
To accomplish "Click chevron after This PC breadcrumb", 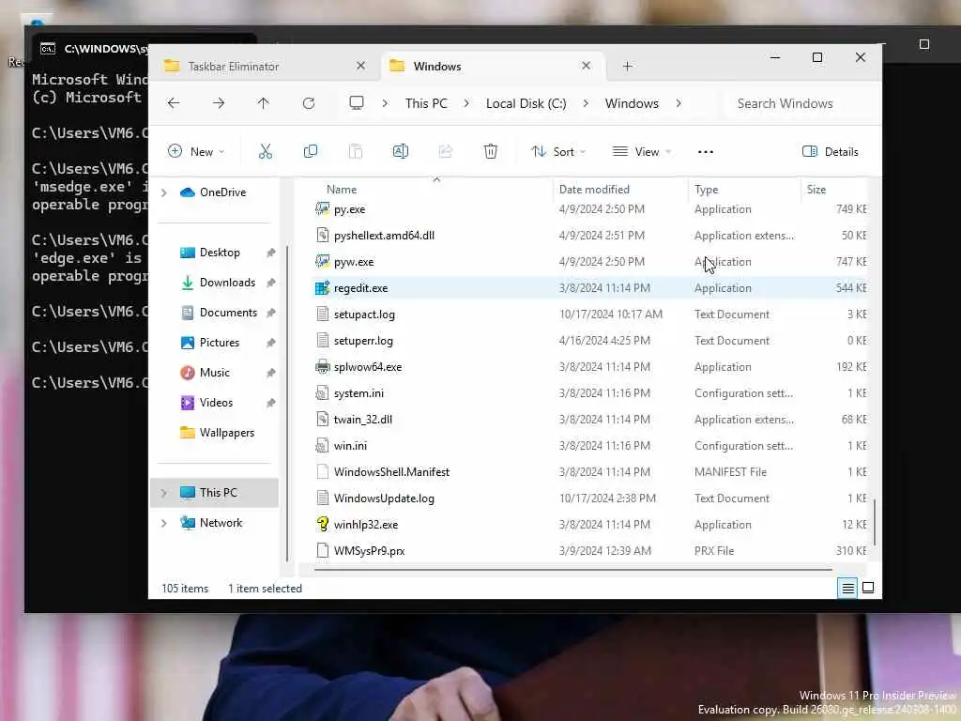I will [466, 103].
